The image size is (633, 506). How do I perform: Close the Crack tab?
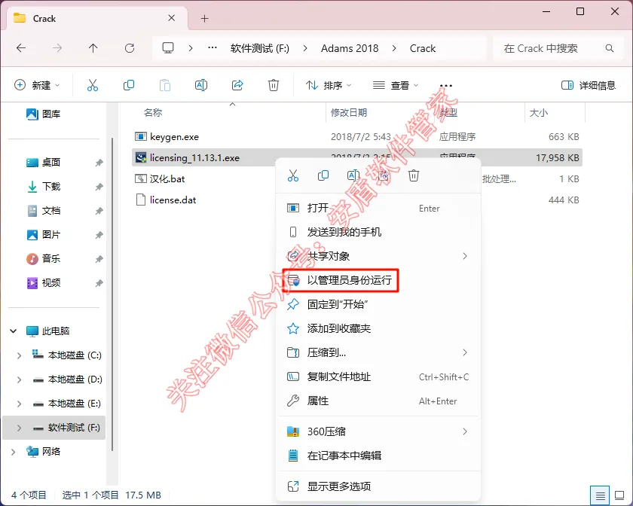(x=171, y=18)
